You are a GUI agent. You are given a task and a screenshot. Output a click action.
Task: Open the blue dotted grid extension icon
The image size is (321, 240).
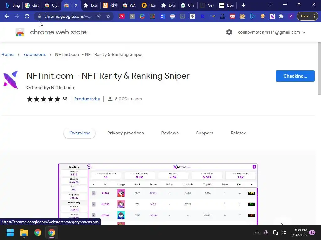(162, 16)
